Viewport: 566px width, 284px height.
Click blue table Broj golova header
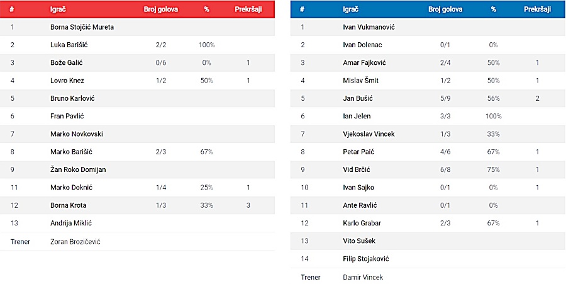(x=445, y=9)
